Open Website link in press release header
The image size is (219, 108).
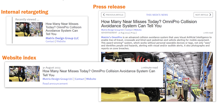(x=138, y=30)
